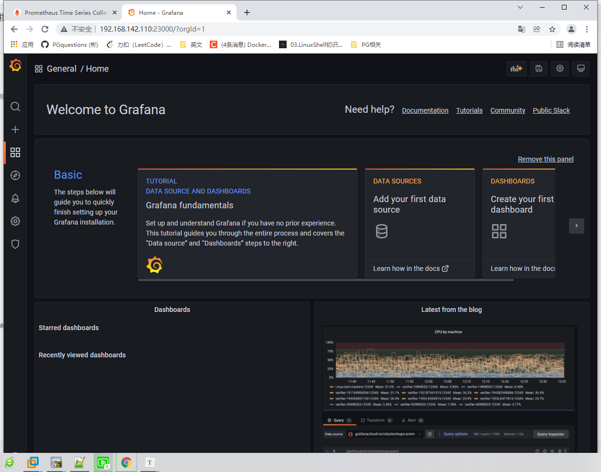Click Learn how in the docs for data sources
Screen dimensions: 601x472
[411, 268]
